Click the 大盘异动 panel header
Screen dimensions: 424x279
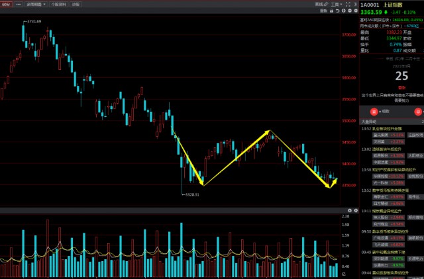(368, 122)
